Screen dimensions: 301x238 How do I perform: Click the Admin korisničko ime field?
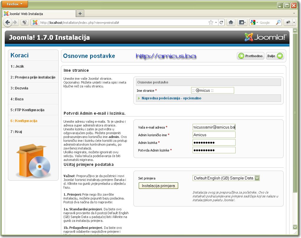[x=214, y=135]
